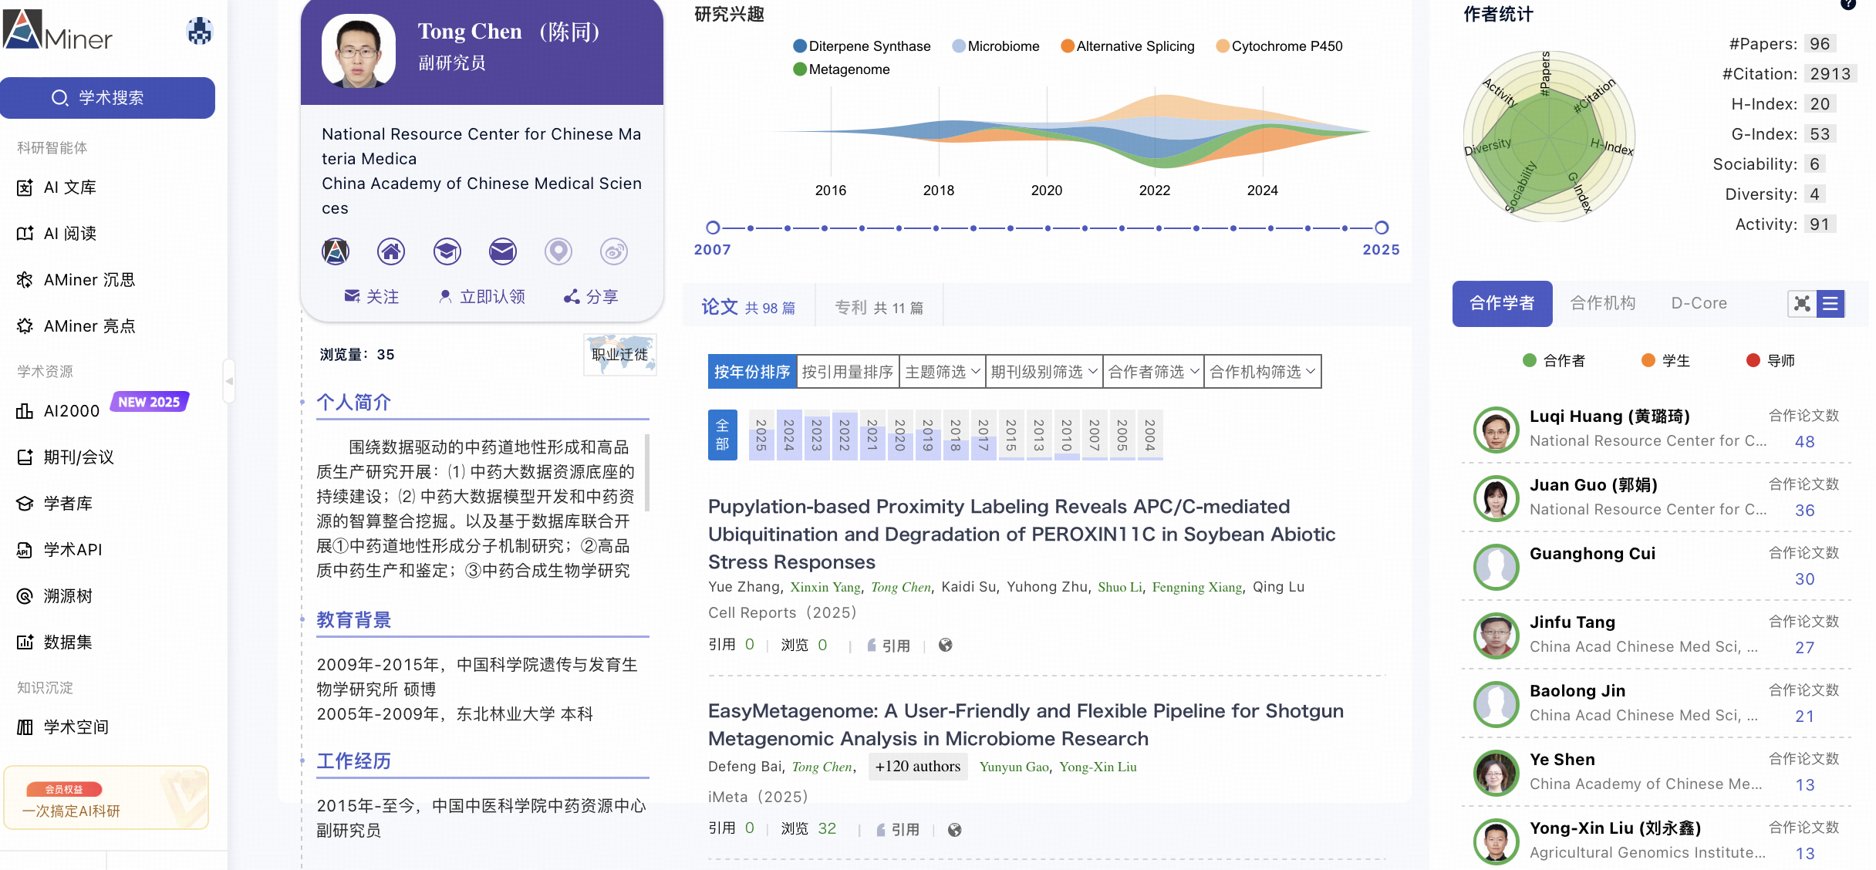Image resolution: width=1876 pixels, height=870 pixels.
Task: Switch collaborators to network graph view icon
Action: point(1802,303)
